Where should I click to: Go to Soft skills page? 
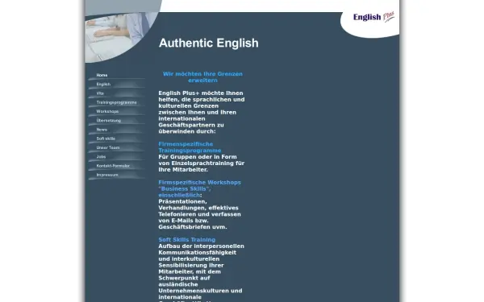[x=116, y=139]
